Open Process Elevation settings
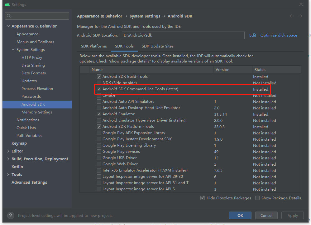Screen dimensions: 311x225 [37, 89]
